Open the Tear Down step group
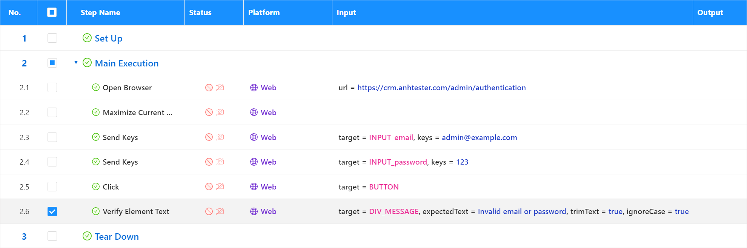Viewport: 747px width, 248px height. coord(117,237)
